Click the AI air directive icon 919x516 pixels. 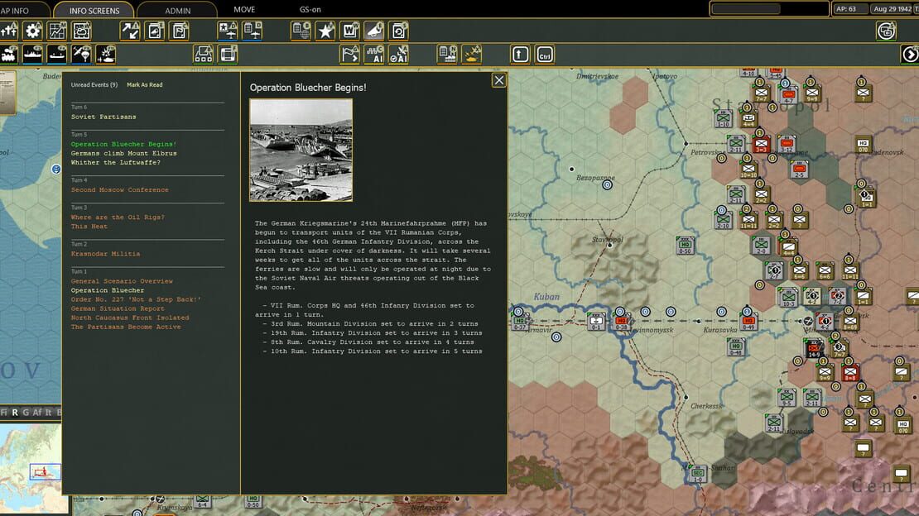398,55
